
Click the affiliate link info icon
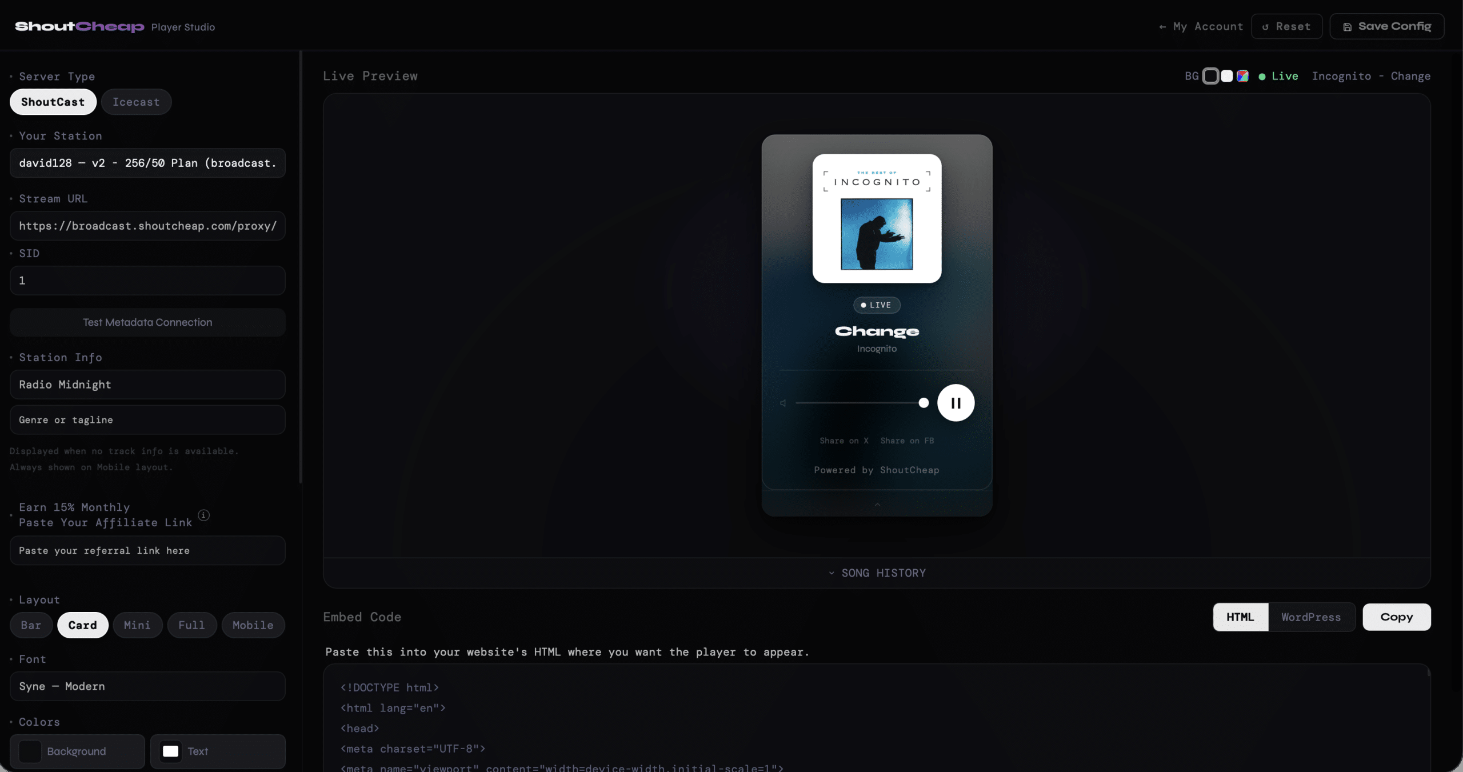[x=203, y=515]
